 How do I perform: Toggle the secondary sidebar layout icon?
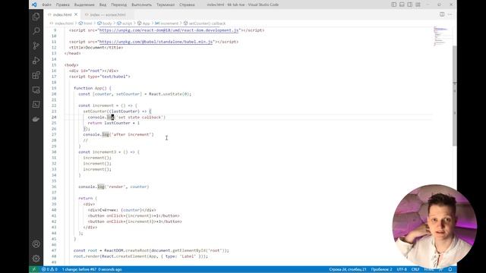(410, 5)
